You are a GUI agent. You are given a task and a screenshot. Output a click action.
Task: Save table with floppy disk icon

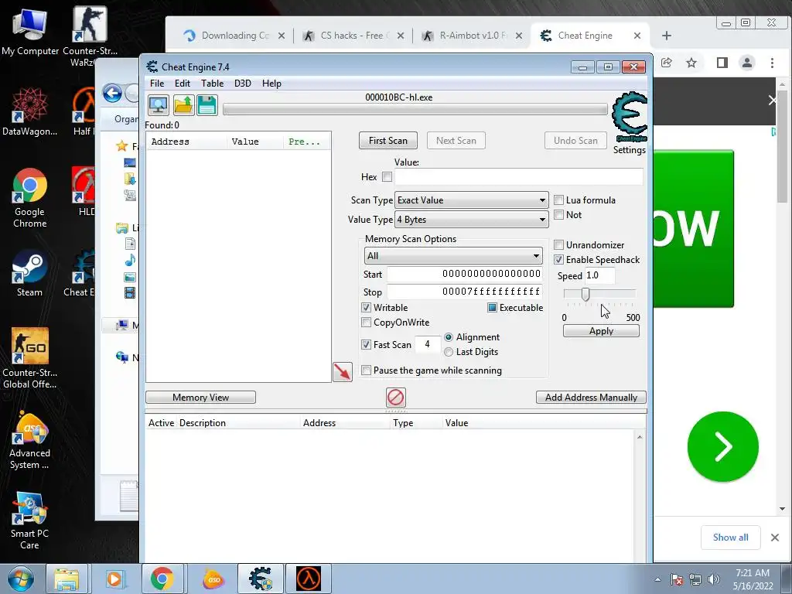click(207, 105)
